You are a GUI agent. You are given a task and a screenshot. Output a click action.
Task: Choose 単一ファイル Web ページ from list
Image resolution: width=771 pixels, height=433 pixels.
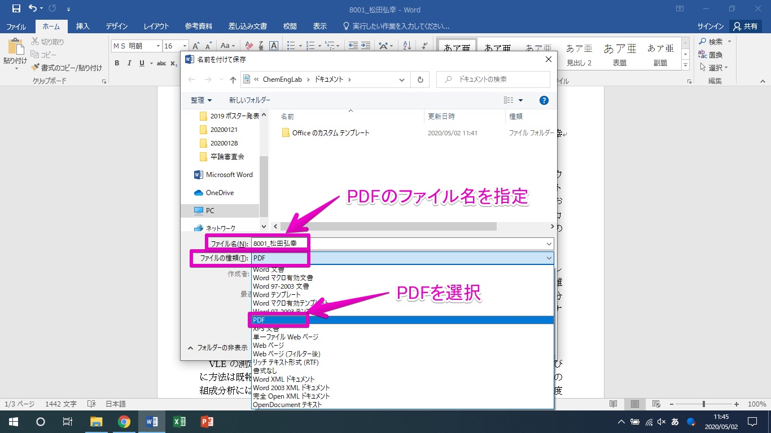(x=286, y=337)
